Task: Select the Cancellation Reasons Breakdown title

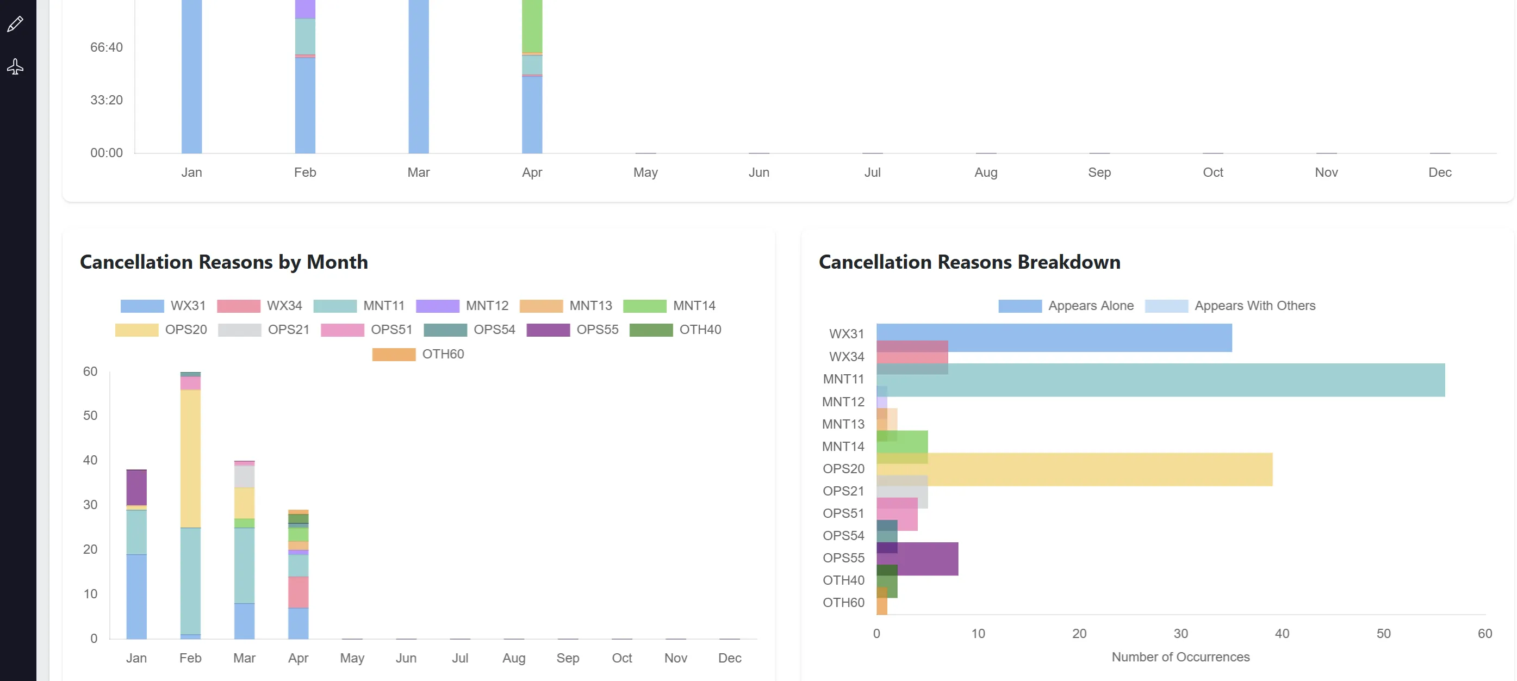Action: click(969, 262)
